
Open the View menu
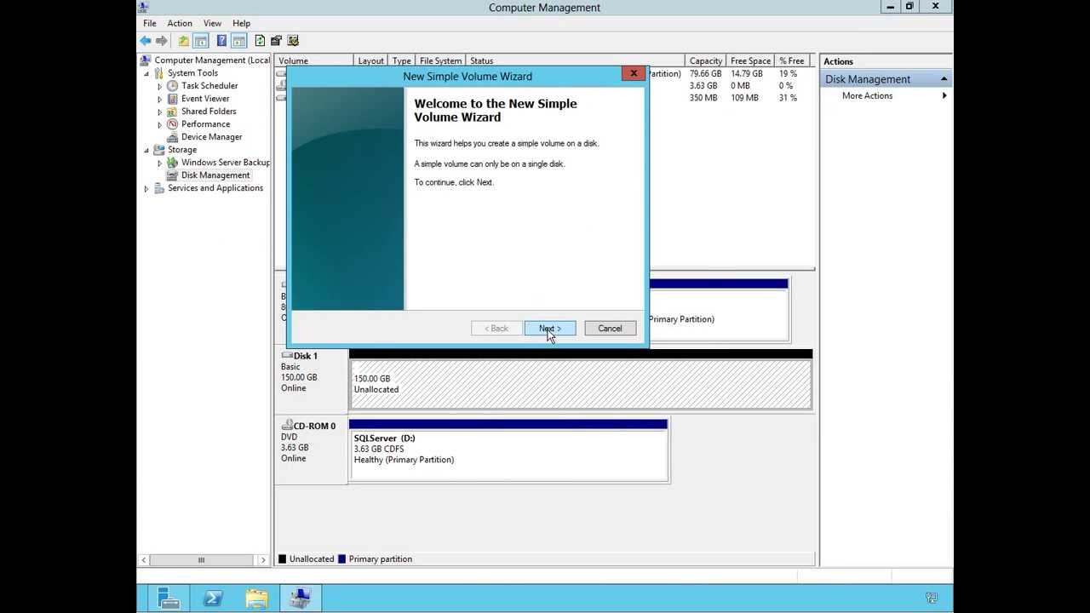212,23
